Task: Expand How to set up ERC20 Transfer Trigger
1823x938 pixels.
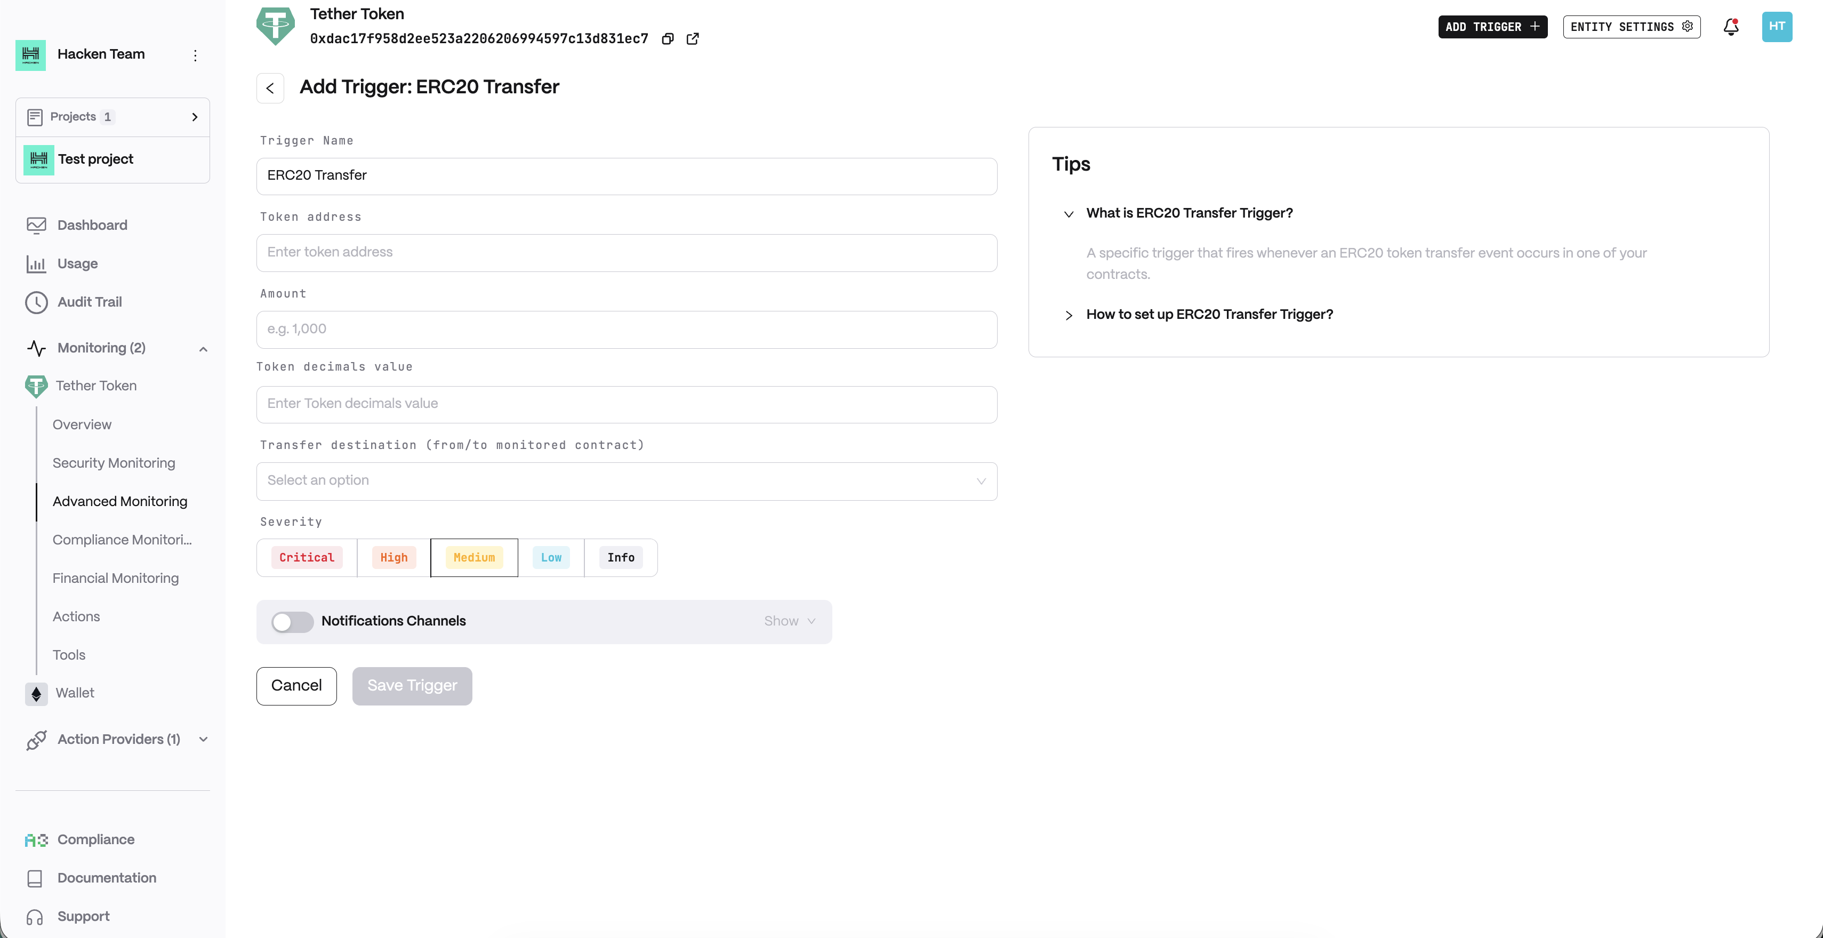Action: [x=1209, y=314]
